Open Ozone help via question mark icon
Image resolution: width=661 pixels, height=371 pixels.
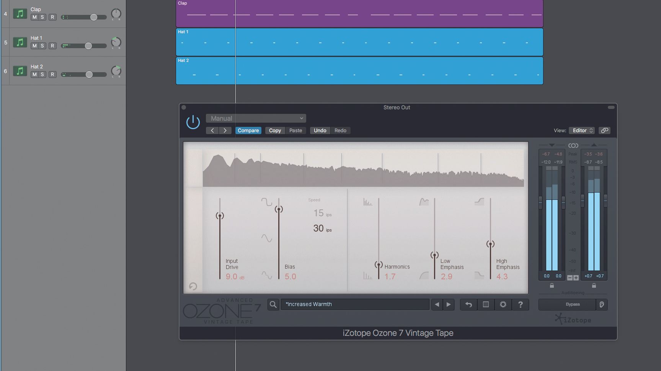pyautogui.click(x=521, y=305)
